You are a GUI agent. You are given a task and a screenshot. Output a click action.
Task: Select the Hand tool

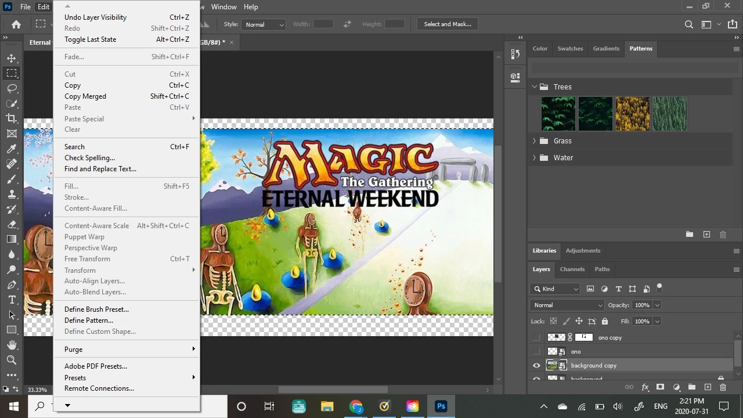(x=12, y=345)
